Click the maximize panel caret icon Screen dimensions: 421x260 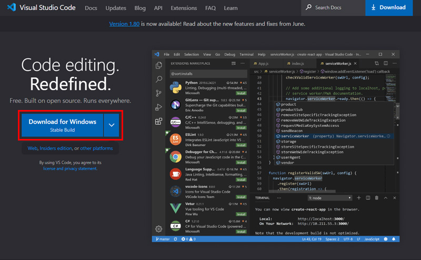[386, 198]
